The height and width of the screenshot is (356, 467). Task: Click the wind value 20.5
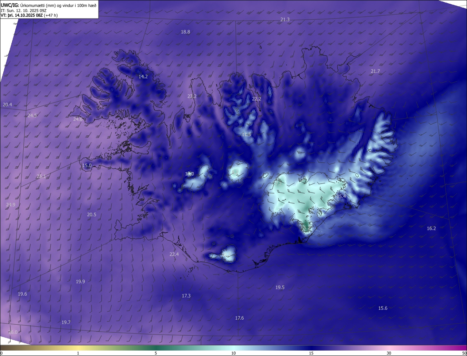click(x=92, y=214)
